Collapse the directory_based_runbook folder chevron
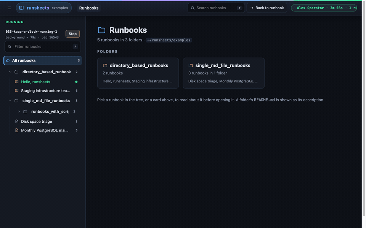 click(x=10, y=72)
